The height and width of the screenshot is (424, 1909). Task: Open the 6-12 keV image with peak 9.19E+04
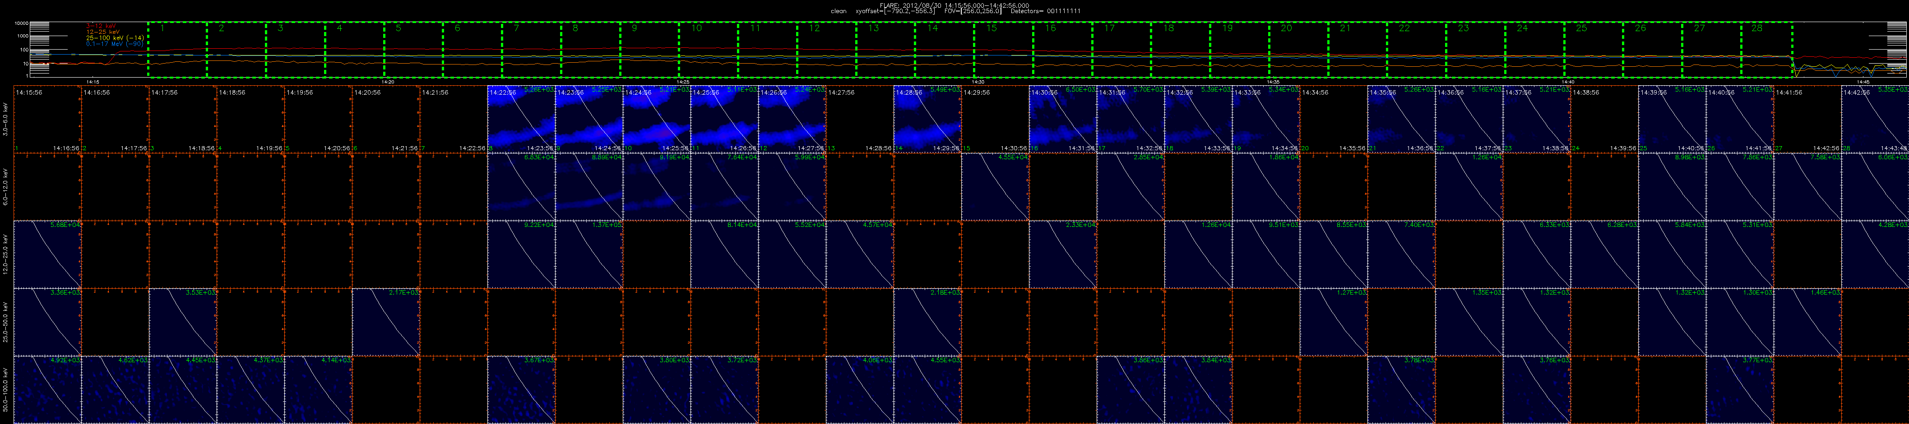[658, 187]
